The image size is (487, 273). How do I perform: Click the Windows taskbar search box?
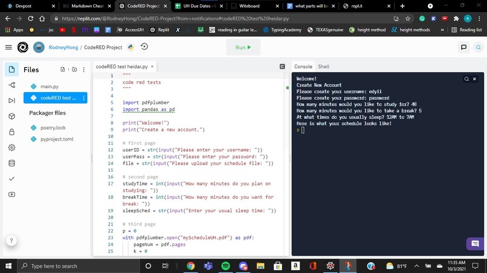point(78,266)
